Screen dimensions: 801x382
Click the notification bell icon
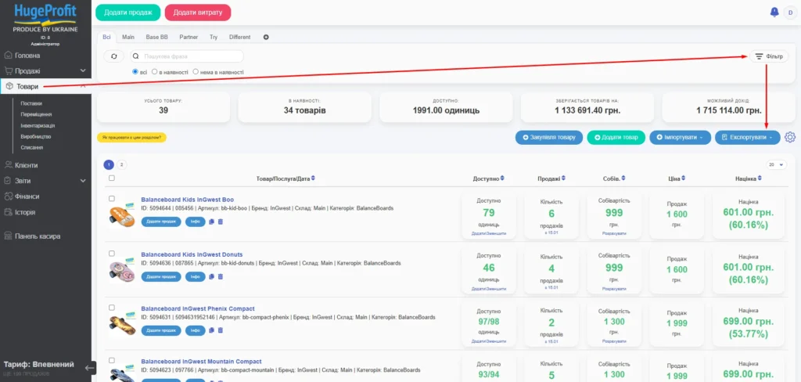[x=774, y=12]
